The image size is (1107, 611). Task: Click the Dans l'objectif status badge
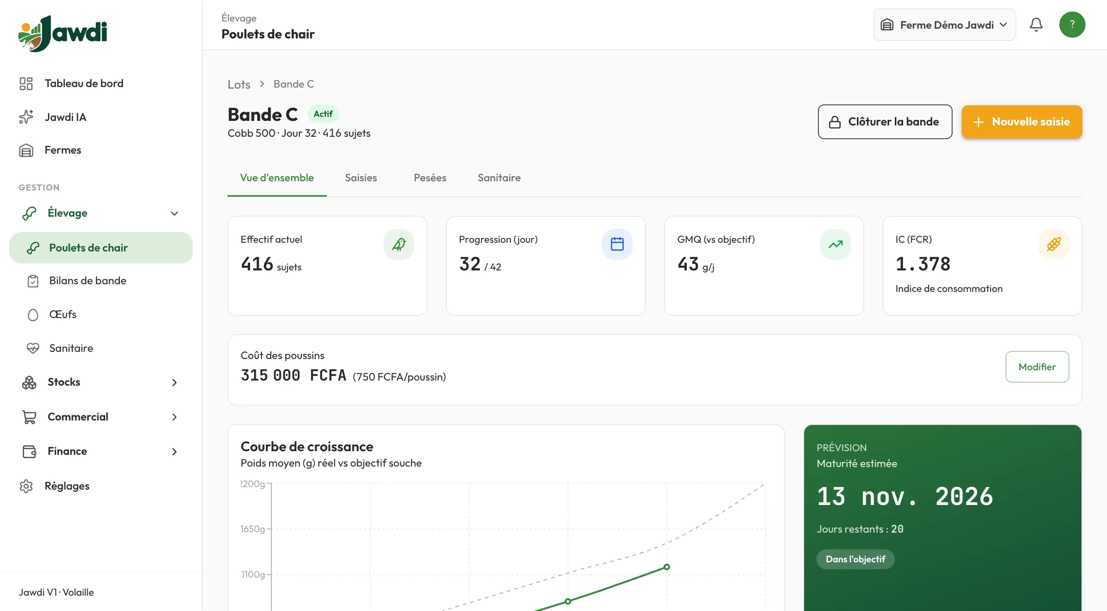tap(855, 559)
